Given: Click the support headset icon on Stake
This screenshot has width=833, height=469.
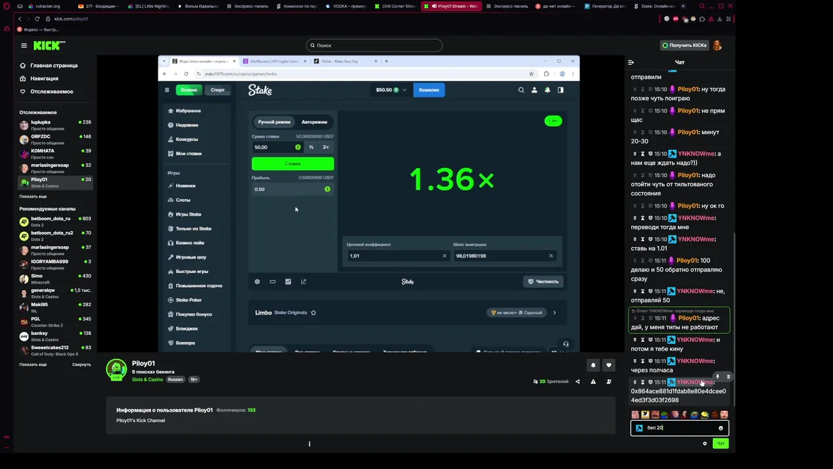Looking at the screenshot, I should click(x=566, y=344).
